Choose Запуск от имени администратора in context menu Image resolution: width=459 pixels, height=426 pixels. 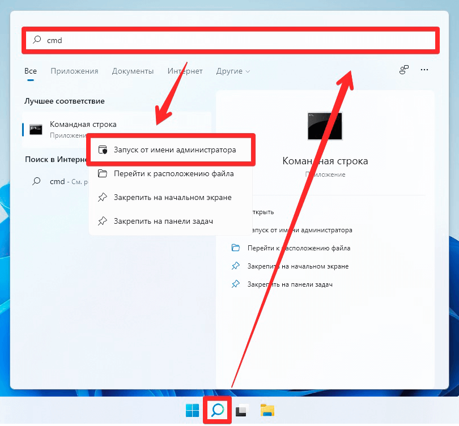click(171, 150)
